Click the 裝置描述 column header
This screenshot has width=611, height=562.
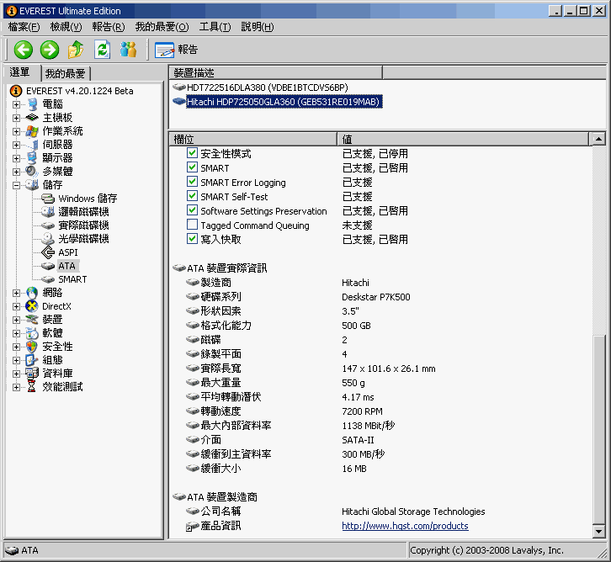(x=276, y=72)
